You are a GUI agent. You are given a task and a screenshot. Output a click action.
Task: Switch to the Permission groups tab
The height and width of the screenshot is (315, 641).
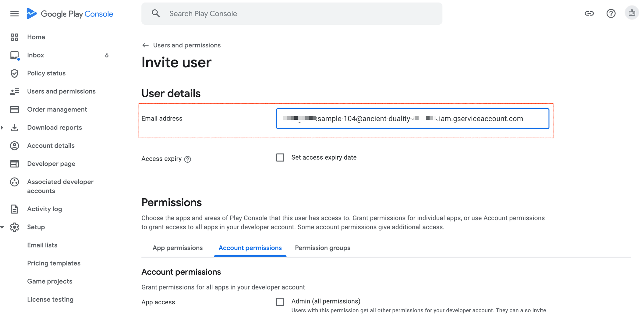click(x=322, y=248)
